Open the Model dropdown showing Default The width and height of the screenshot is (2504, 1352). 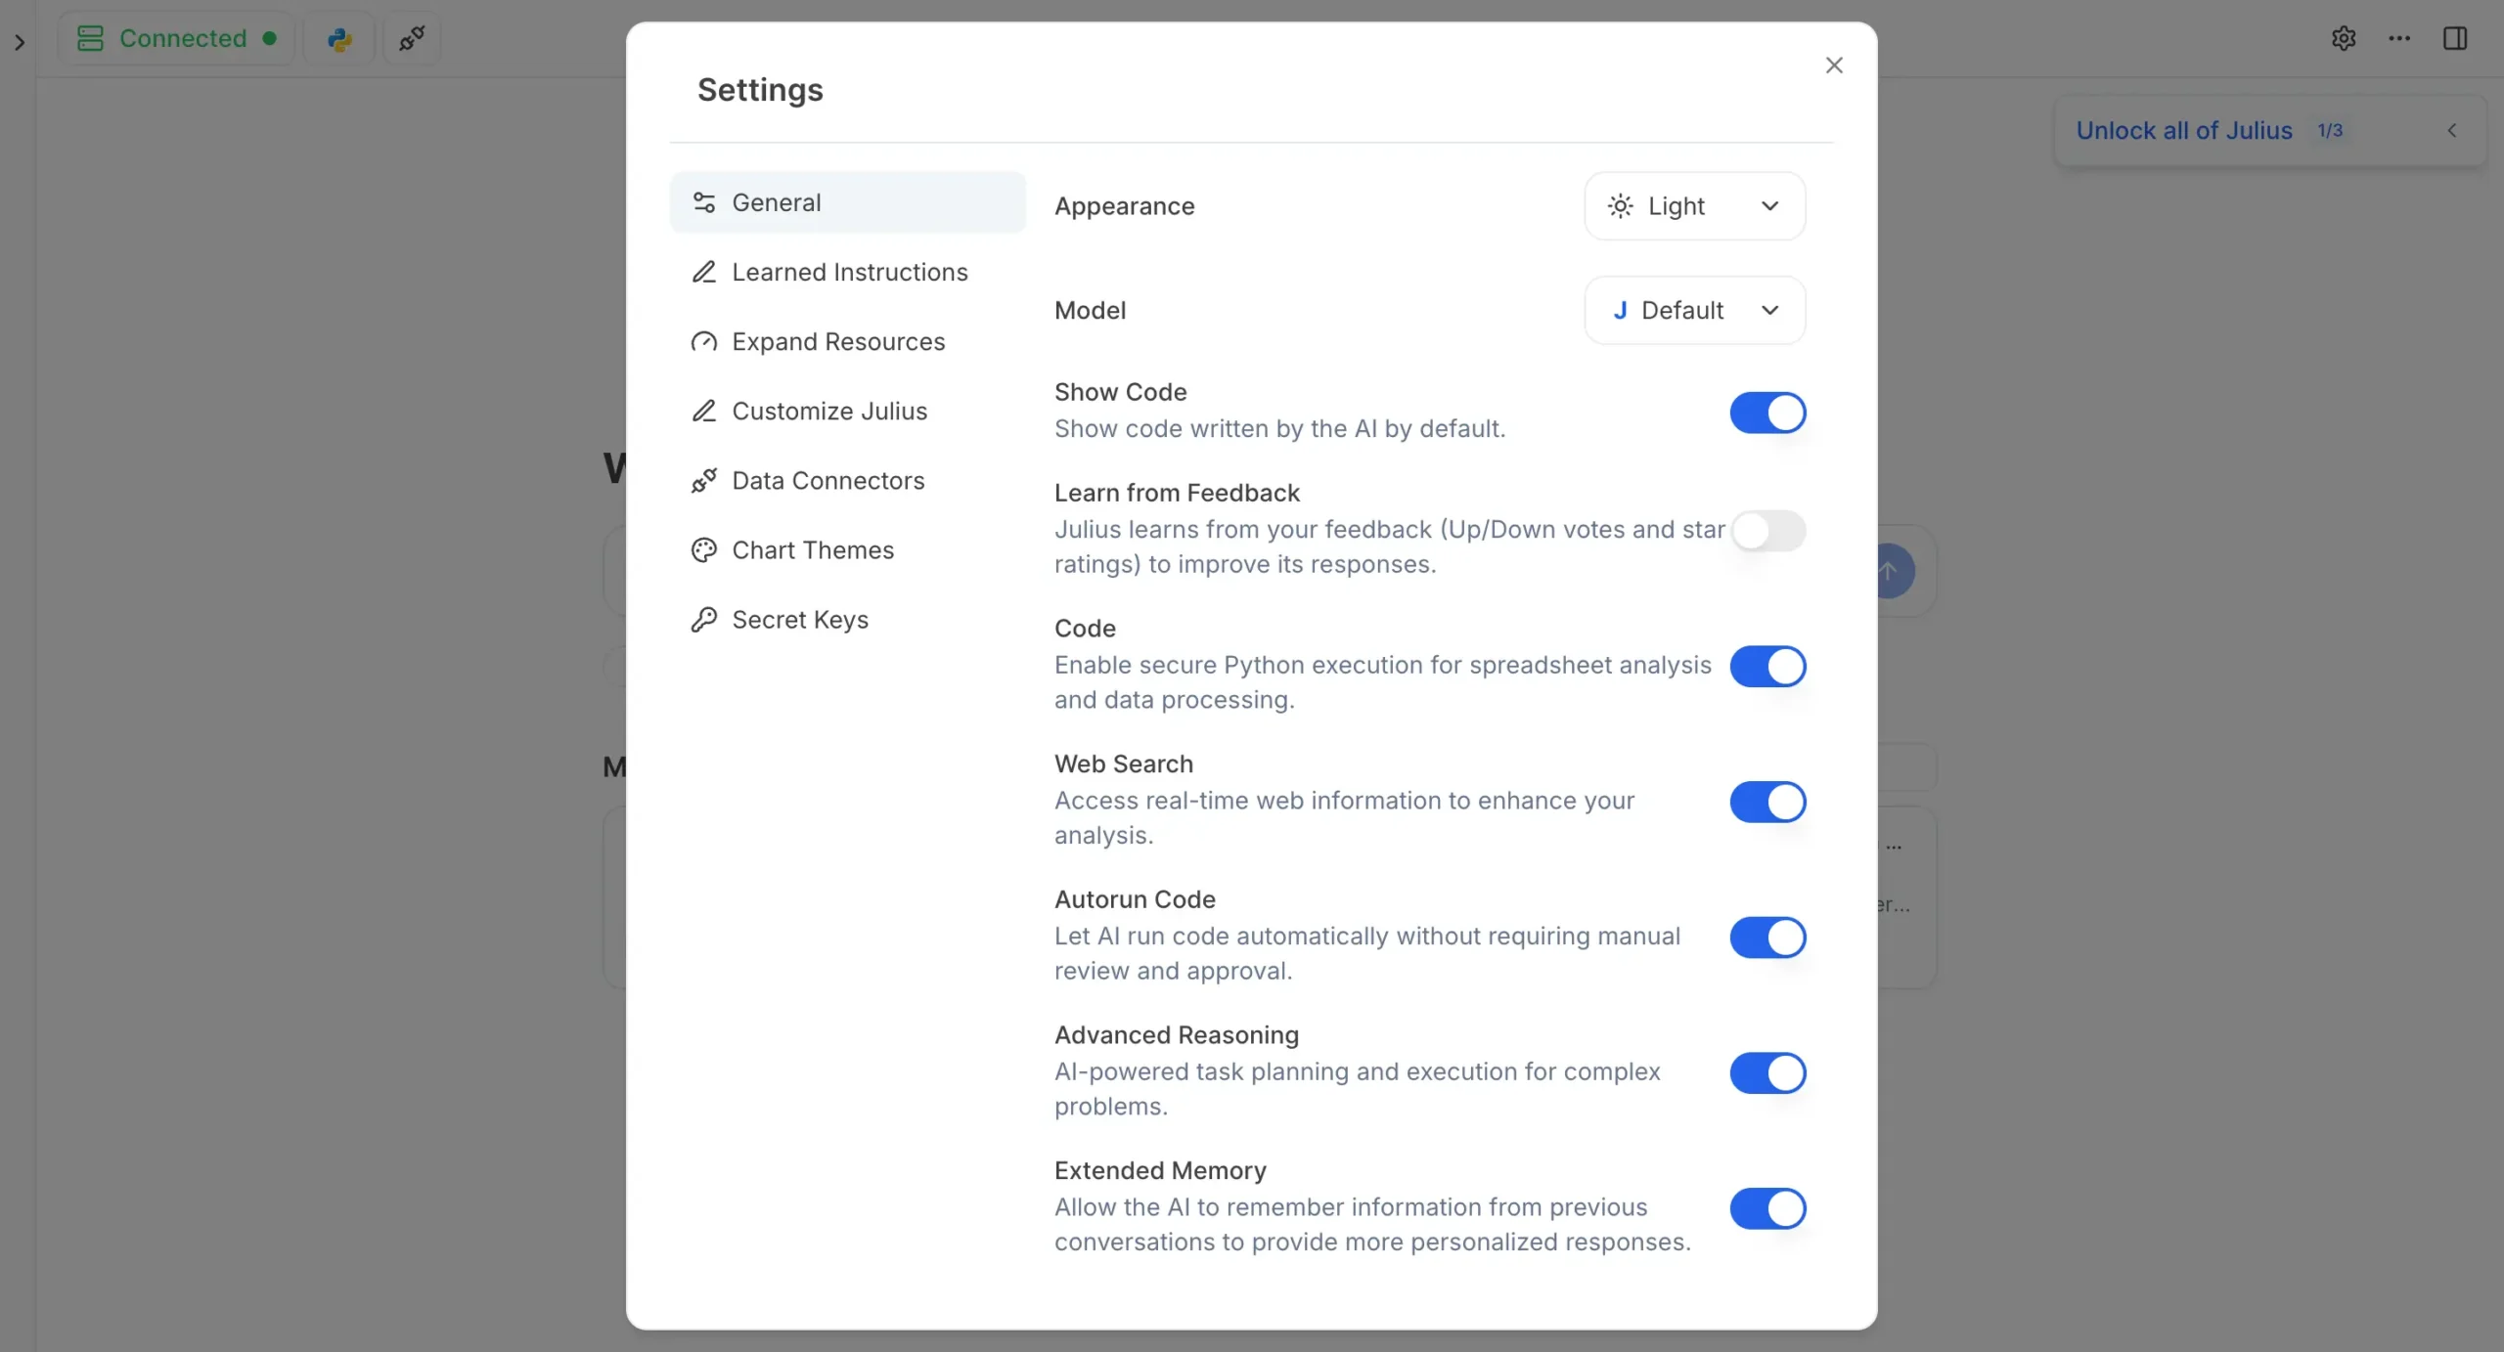[x=1694, y=310]
